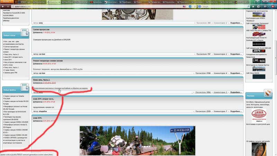Click the р.Джебол road sign photo
The width and height of the screenshot is (277, 156).
point(137,141)
